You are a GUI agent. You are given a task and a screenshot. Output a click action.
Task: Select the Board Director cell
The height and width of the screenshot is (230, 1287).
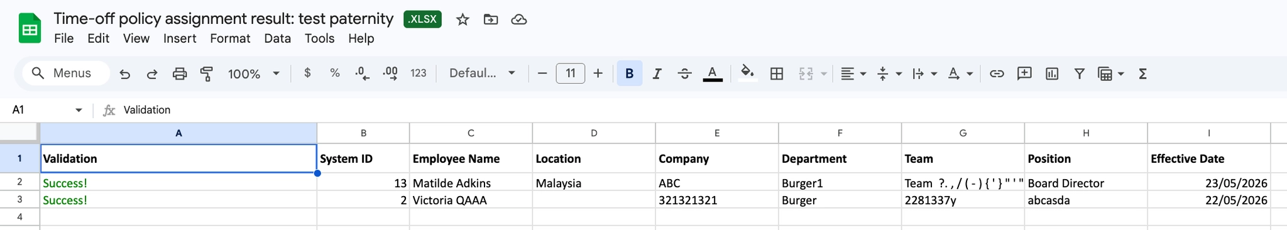click(1086, 183)
